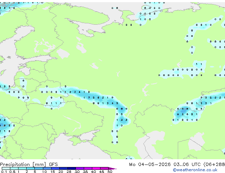Click the legend arrow tip beyond 50
Image resolution: width=225 pixels, height=173 pixels.
(112, 169)
